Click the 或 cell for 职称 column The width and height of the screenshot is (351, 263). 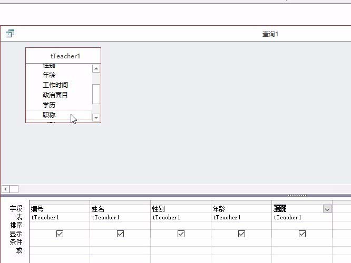coord(302,251)
